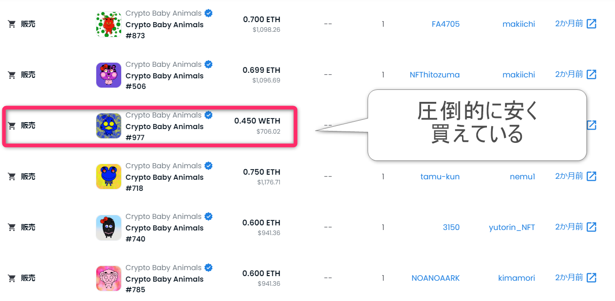Click the cart icon in #873 row
Viewport: 615px width, 301px height.
pos(12,24)
